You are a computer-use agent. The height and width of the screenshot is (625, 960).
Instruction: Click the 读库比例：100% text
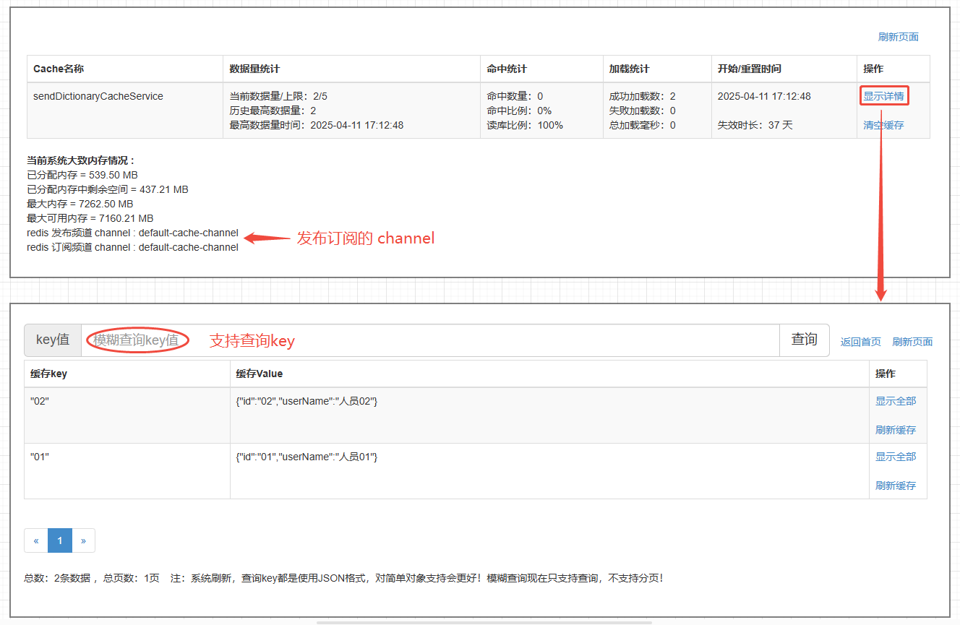click(x=525, y=125)
